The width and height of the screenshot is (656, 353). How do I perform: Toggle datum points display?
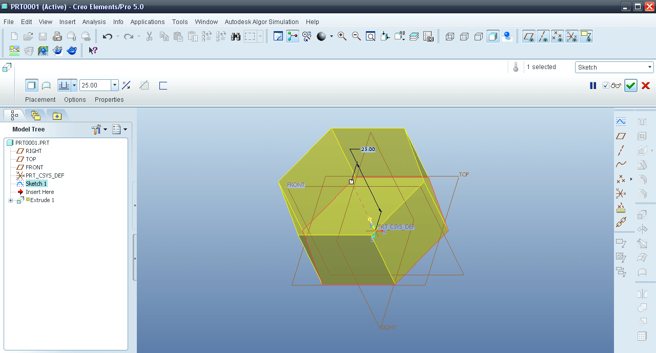pyautogui.click(x=558, y=36)
